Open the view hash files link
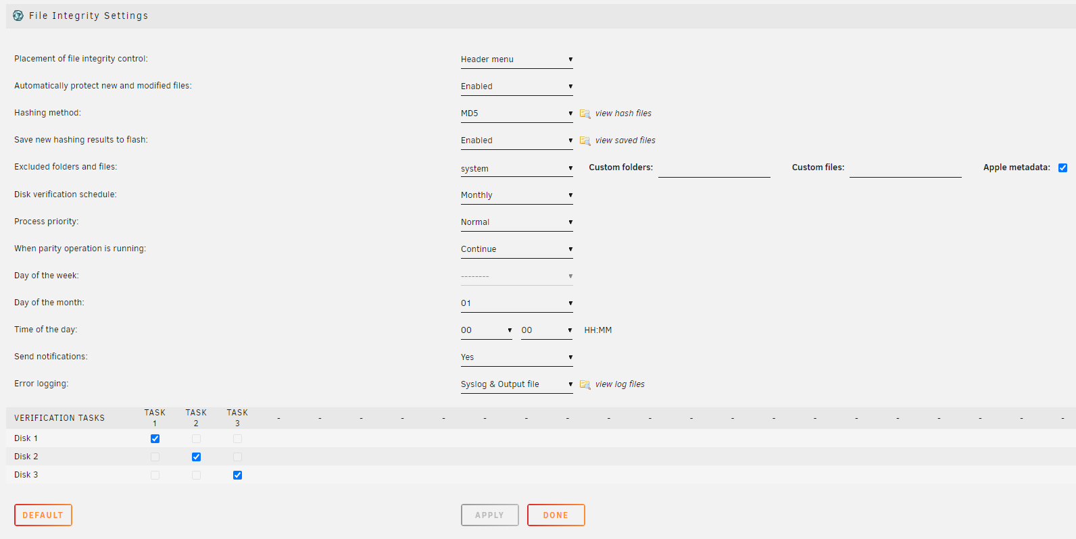The height and width of the screenshot is (539, 1076). 623,113
